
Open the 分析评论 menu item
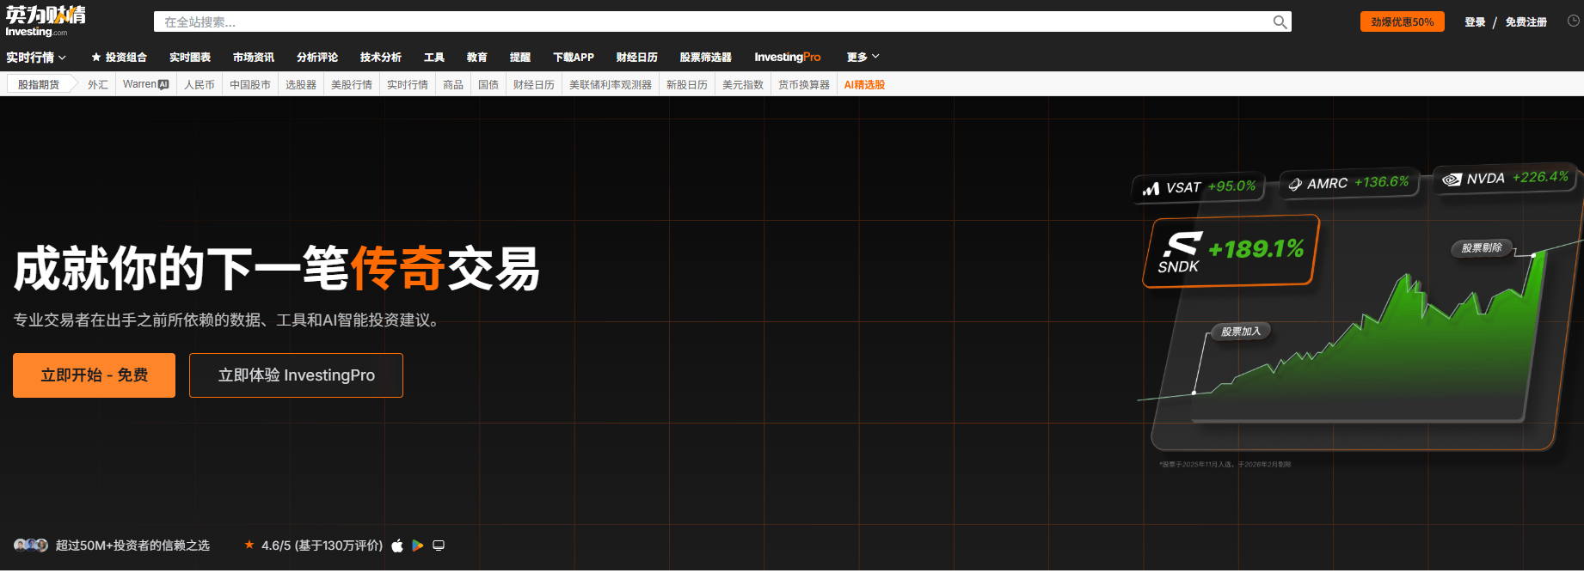tap(317, 58)
